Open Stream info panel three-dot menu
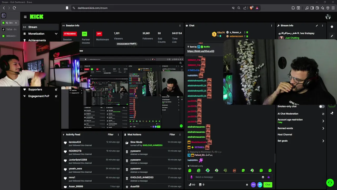The height and width of the screenshot is (190, 337). [x=323, y=26]
